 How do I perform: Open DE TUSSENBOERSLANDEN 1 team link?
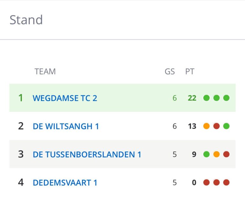click(x=87, y=154)
